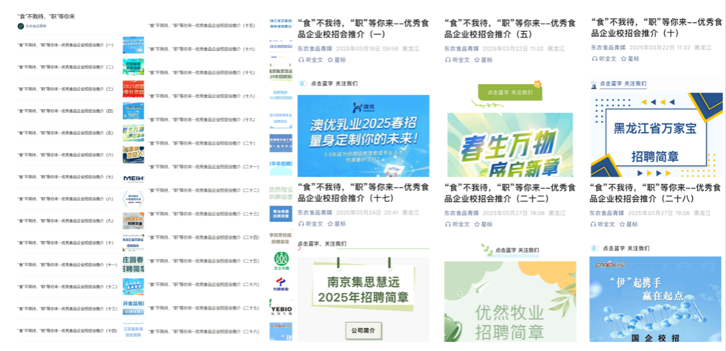Play audio via 听全文 icon in article (二十二)
The height and width of the screenshot is (351, 726).
(448, 224)
